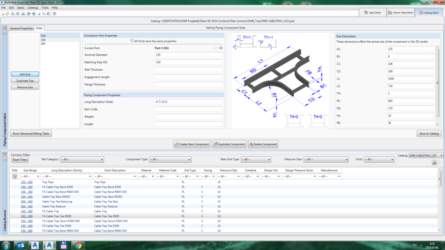Click Show Advanced Editing Table button
The image size is (445, 250).
pyautogui.click(x=31, y=134)
